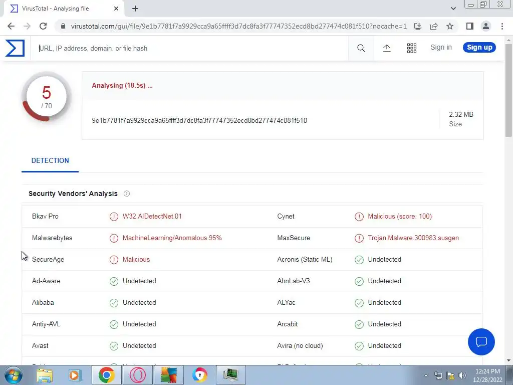The image size is (513, 385).
Task: Click the browser forward arrow
Action: tap(27, 26)
